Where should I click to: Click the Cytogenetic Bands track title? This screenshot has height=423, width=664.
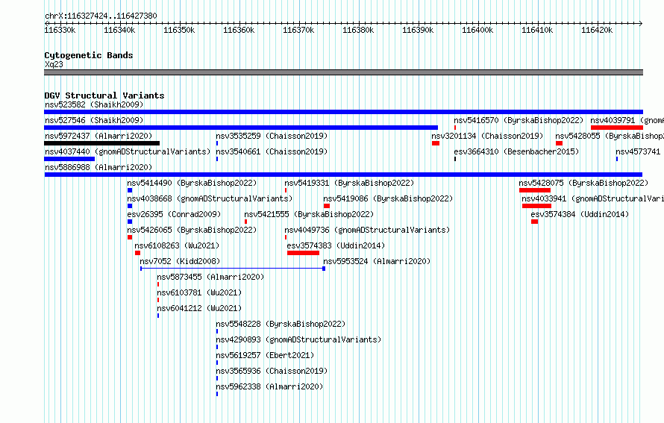(89, 55)
